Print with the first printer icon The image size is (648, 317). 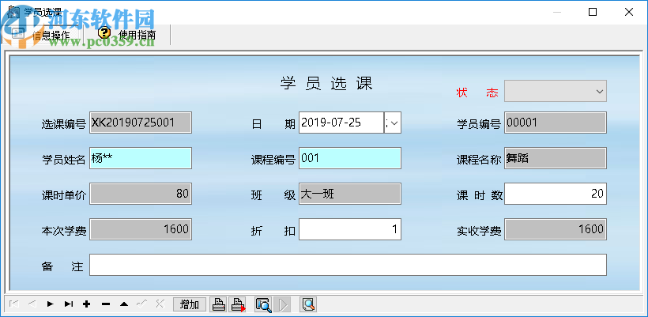coord(219,304)
